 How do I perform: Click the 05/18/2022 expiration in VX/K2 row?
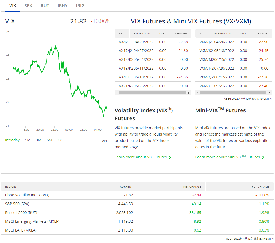click(x=144, y=77)
